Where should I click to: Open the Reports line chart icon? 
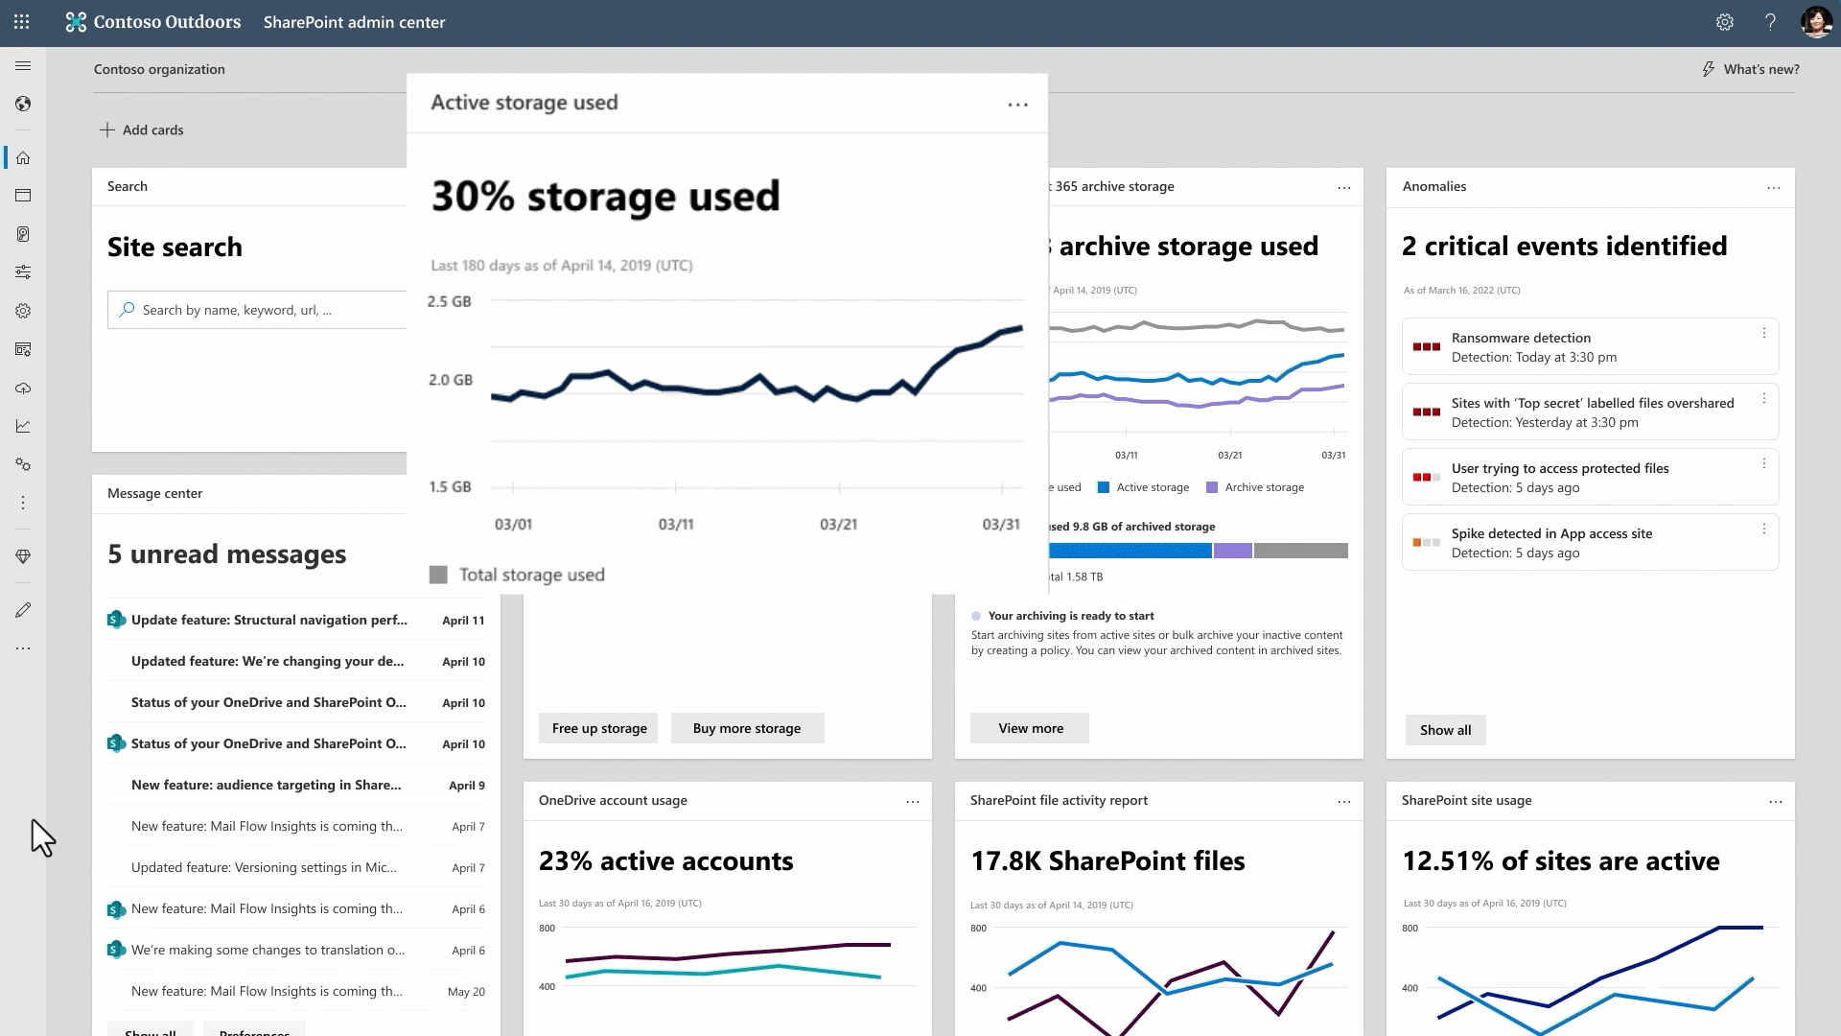(x=23, y=426)
